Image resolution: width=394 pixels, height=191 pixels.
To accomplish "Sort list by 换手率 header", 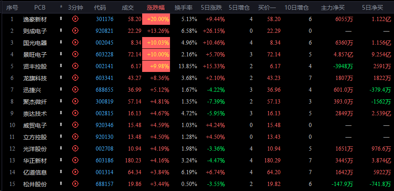I will tap(184, 8).
